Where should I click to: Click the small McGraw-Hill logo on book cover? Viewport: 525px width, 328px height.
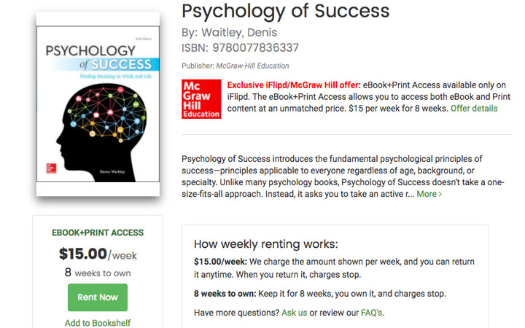click(51, 168)
